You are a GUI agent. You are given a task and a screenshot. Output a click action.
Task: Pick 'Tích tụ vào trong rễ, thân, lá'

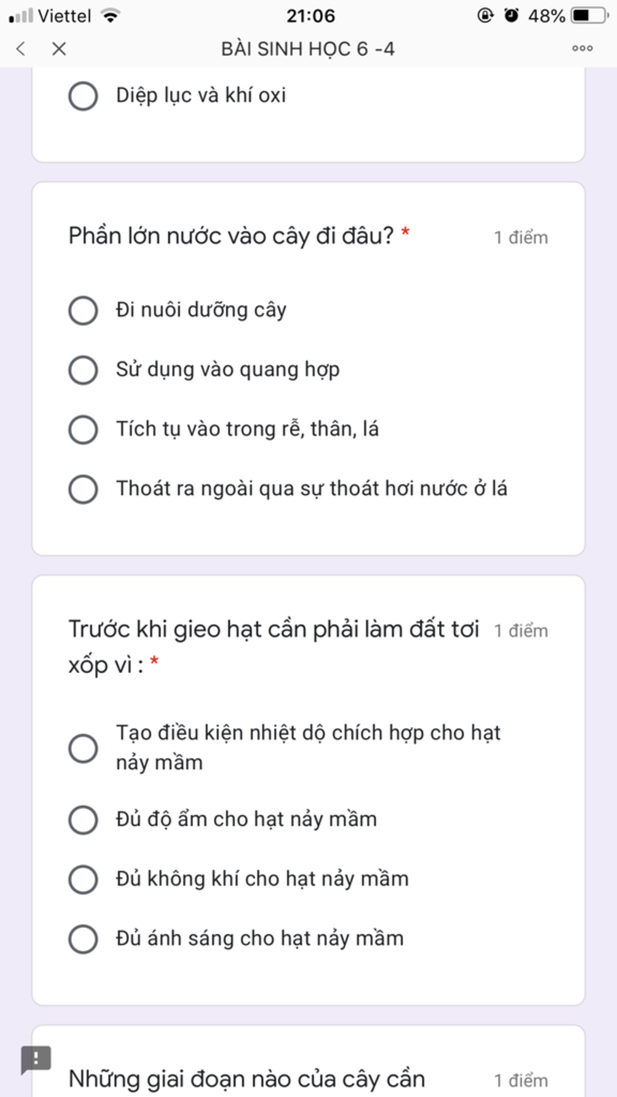[83, 429]
